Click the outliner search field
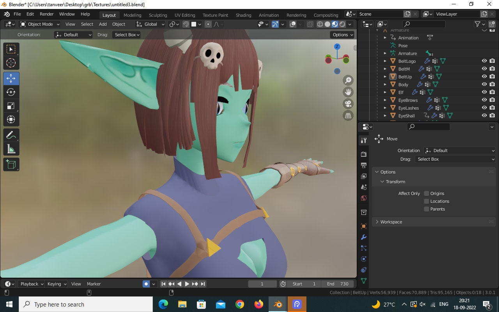 coord(423,24)
